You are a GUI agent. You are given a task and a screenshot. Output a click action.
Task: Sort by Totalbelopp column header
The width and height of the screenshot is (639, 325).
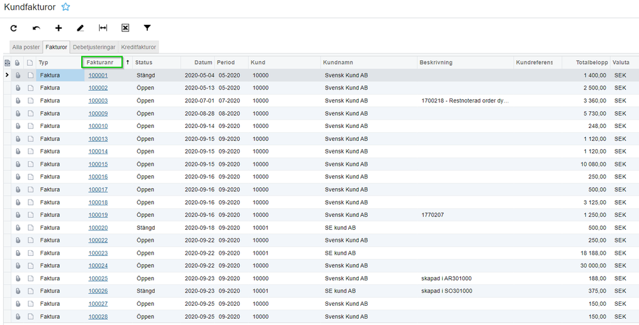tap(592, 63)
